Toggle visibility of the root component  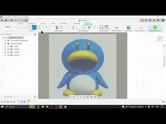pos(6,38)
